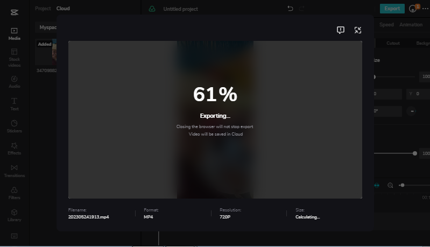
Task: Click the timeline zoom slider handle
Action: 402,185
